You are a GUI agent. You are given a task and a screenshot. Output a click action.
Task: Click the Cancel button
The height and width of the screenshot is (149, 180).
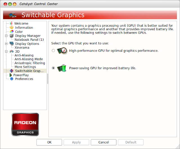[x=103, y=142]
